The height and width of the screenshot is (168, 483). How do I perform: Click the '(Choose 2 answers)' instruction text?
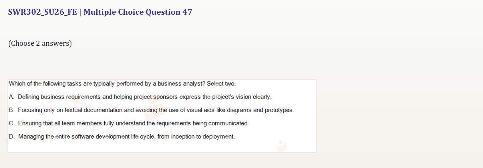tap(40, 43)
